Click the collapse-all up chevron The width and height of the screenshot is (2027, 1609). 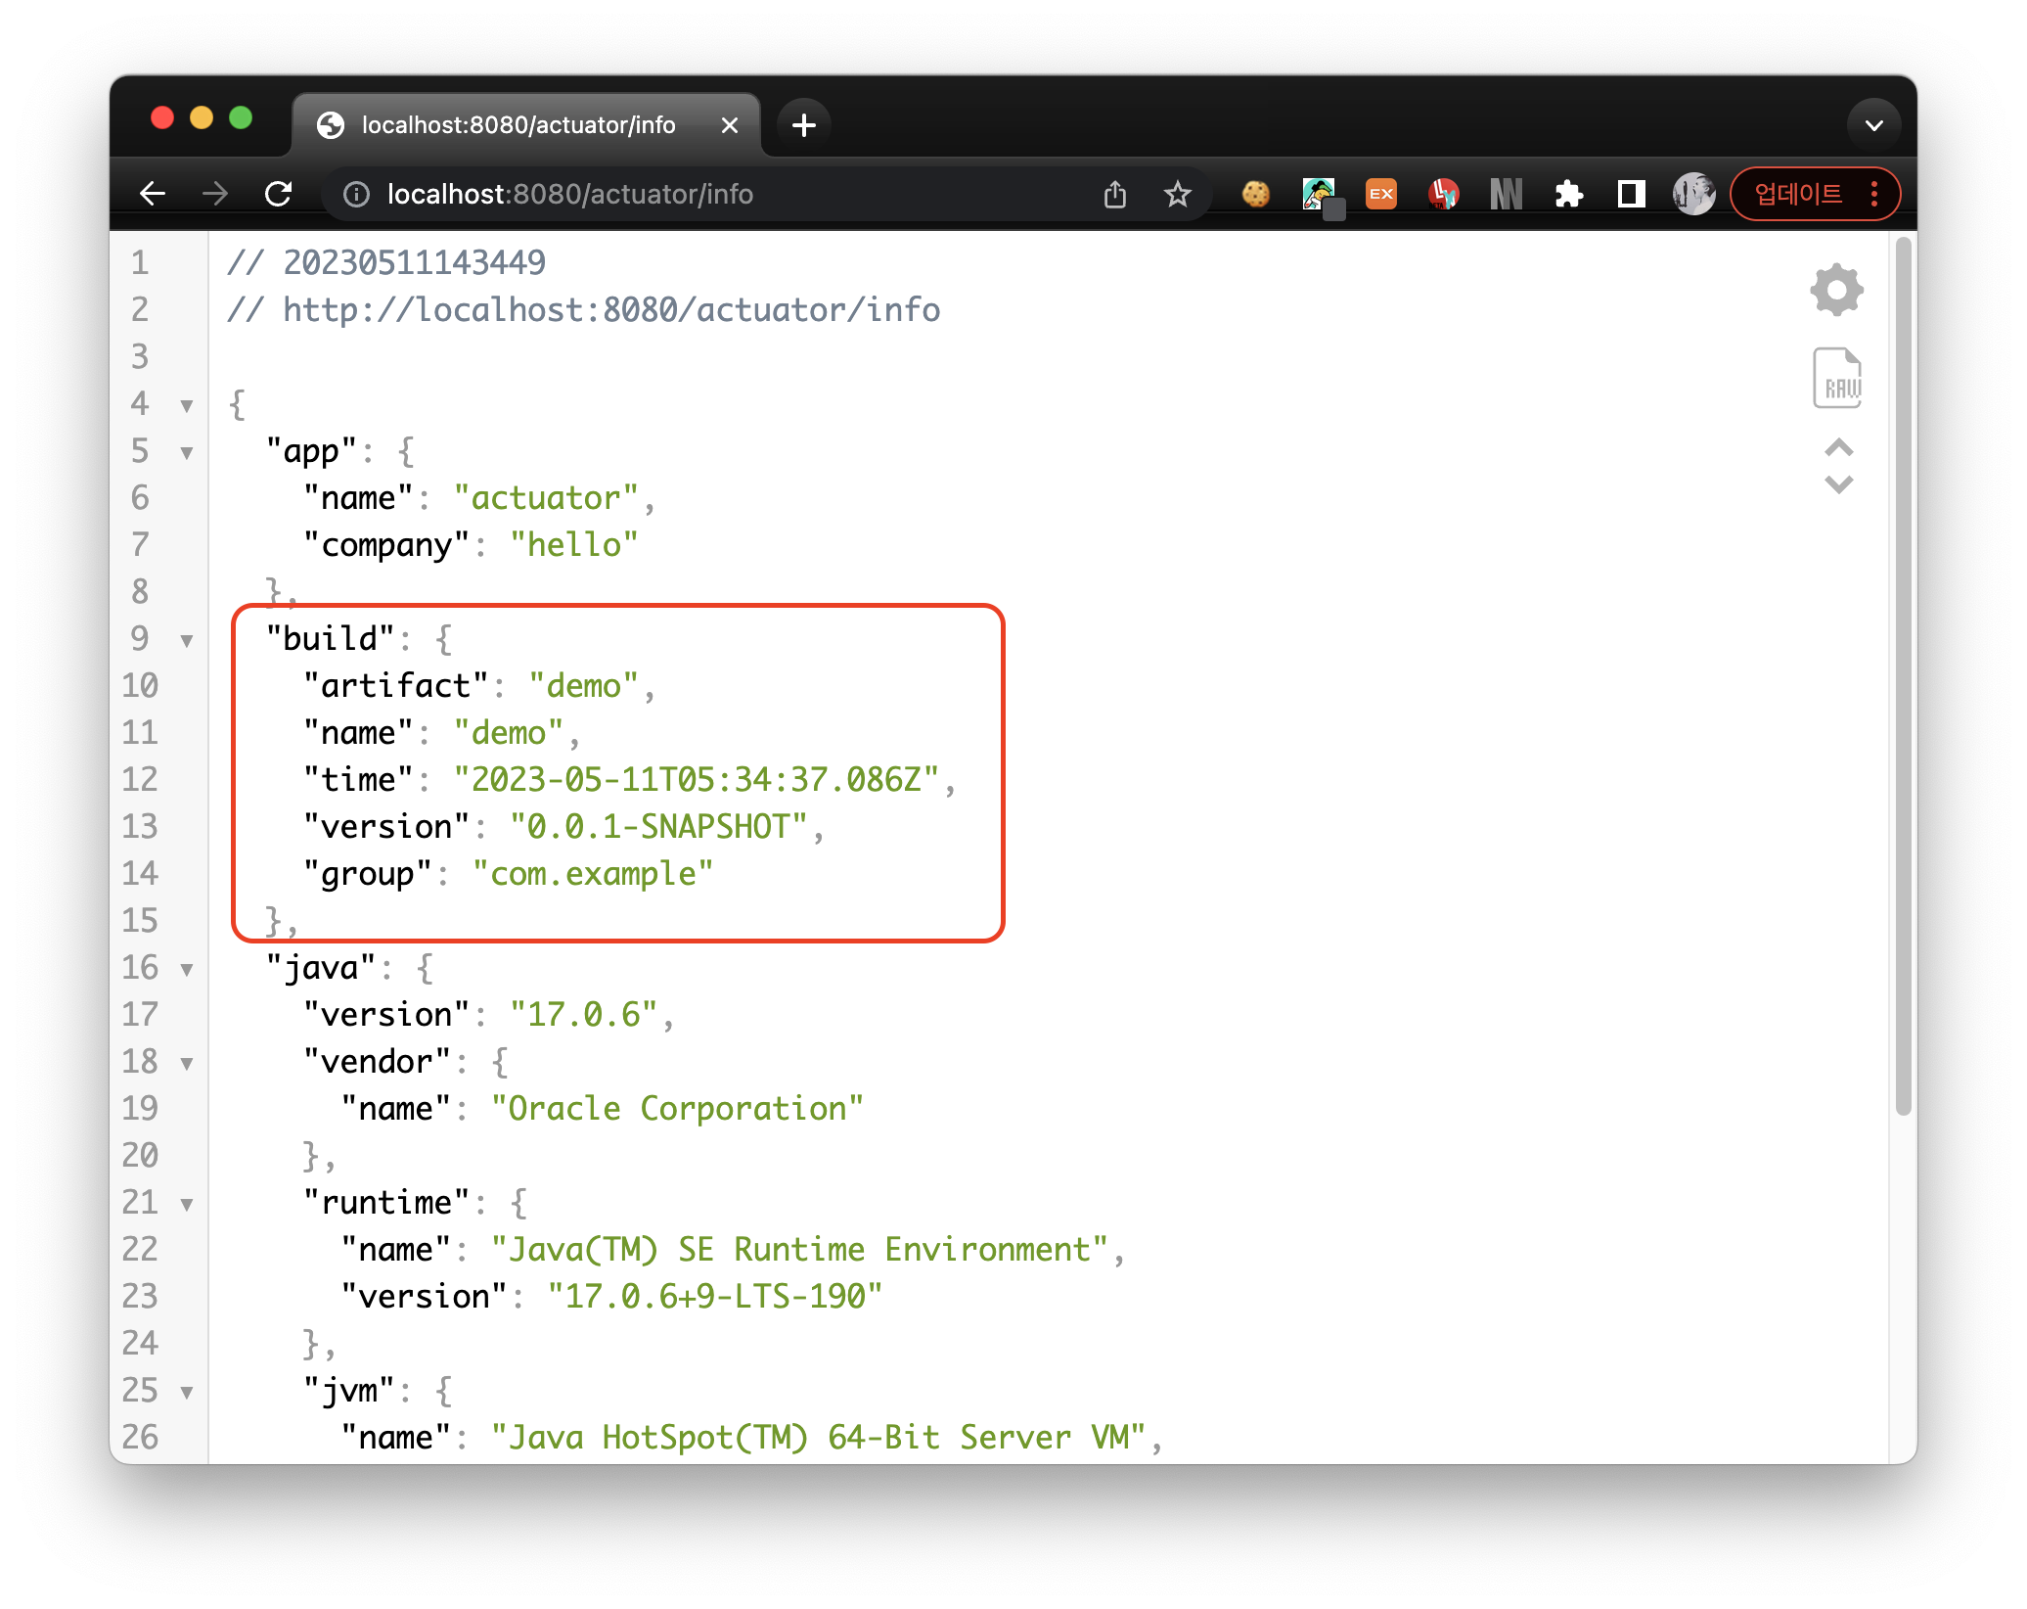pyautogui.click(x=1838, y=448)
